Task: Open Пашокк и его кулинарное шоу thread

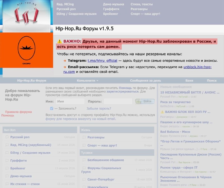Action: (186, 122)
